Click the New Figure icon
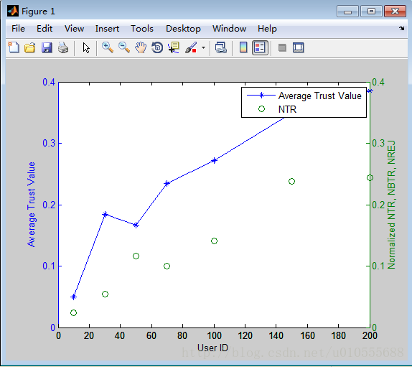Viewport: 412px width, 367px height. (x=14, y=48)
